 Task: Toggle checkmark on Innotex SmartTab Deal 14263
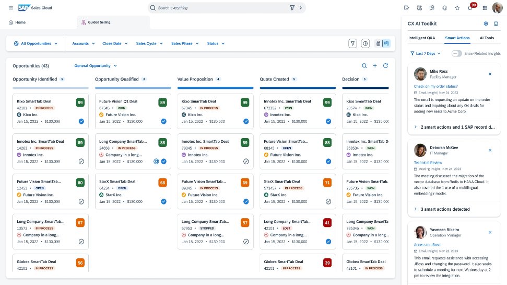tap(81, 161)
